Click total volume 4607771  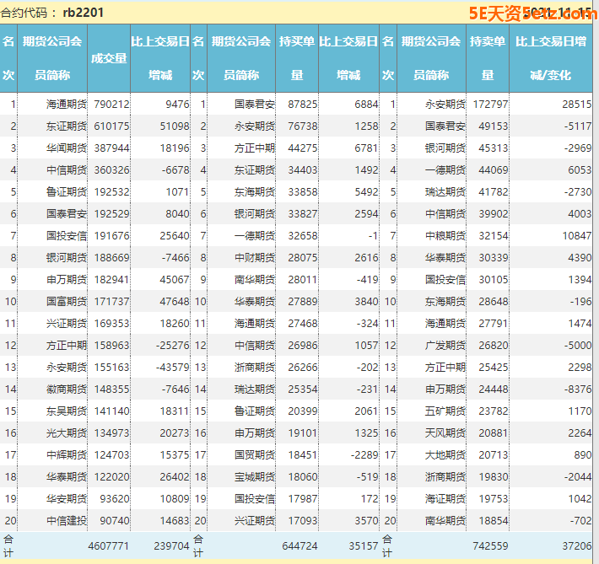click(109, 546)
